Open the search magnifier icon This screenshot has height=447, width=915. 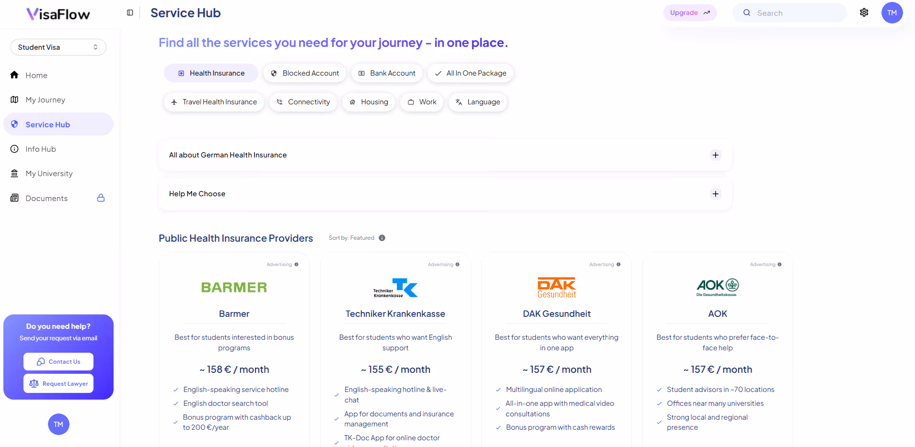click(746, 12)
